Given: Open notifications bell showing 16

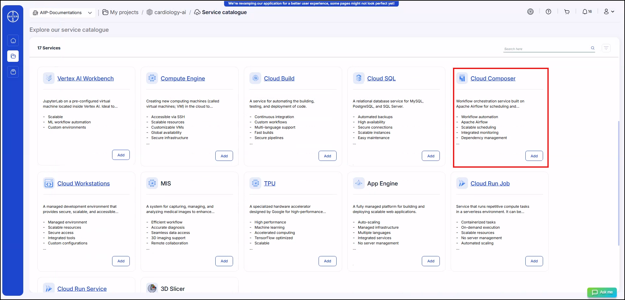Looking at the screenshot, I should coord(587,12).
